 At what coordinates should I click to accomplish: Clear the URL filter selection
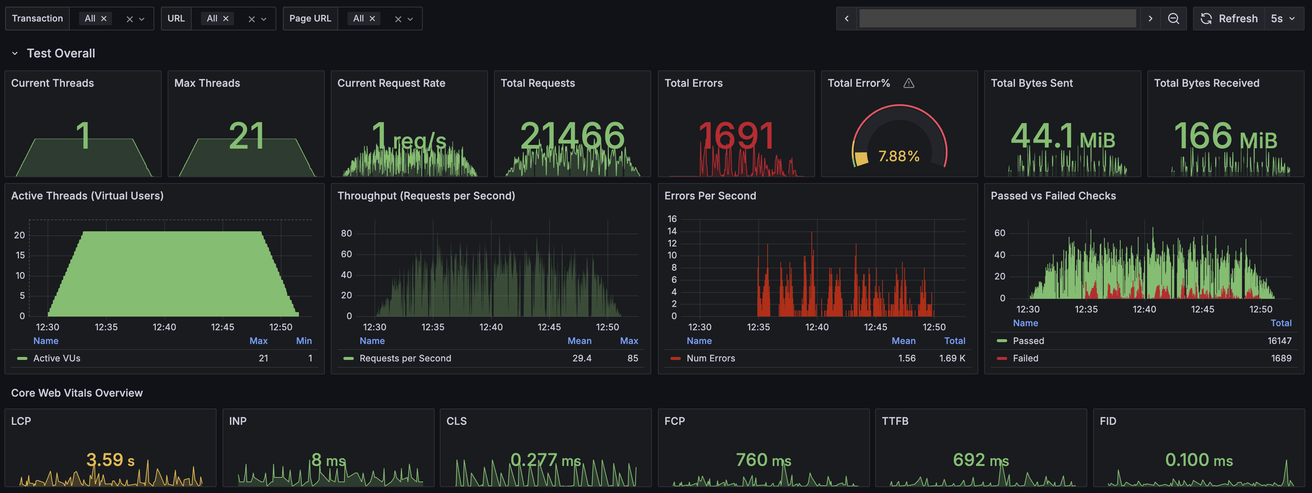(x=251, y=19)
